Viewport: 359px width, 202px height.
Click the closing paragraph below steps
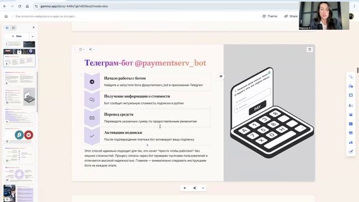tap(146, 158)
